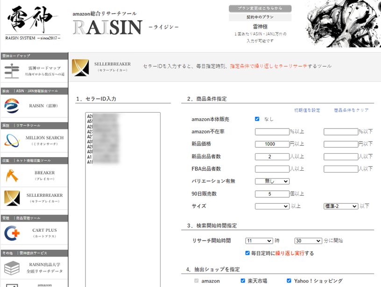
Task: Open the リサーチ開始時間 minute dropdown
Action: (x=308, y=241)
